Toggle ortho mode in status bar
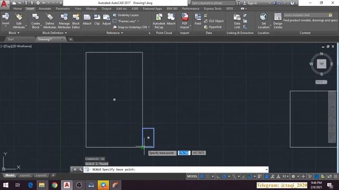Image resolution: width=339 pixels, height=190 pixels. pos(218,176)
